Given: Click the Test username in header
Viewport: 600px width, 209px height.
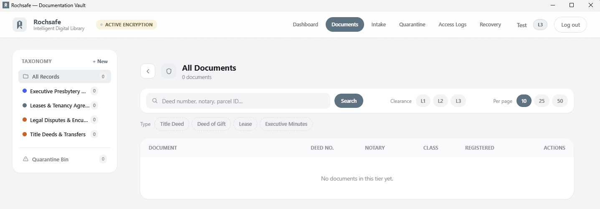Looking at the screenshot, I should (x=522, y=25).
